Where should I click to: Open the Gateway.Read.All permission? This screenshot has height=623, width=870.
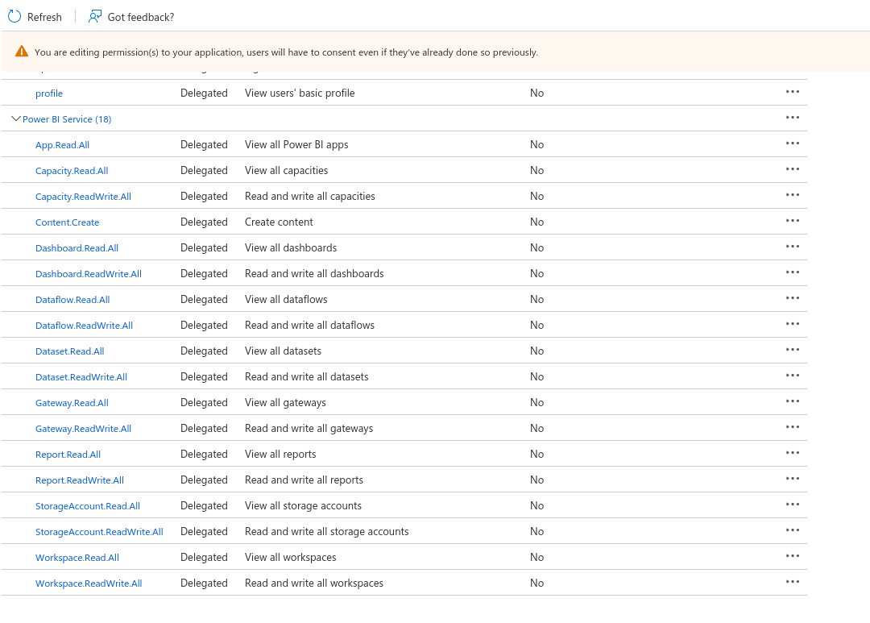click(72, 403)
